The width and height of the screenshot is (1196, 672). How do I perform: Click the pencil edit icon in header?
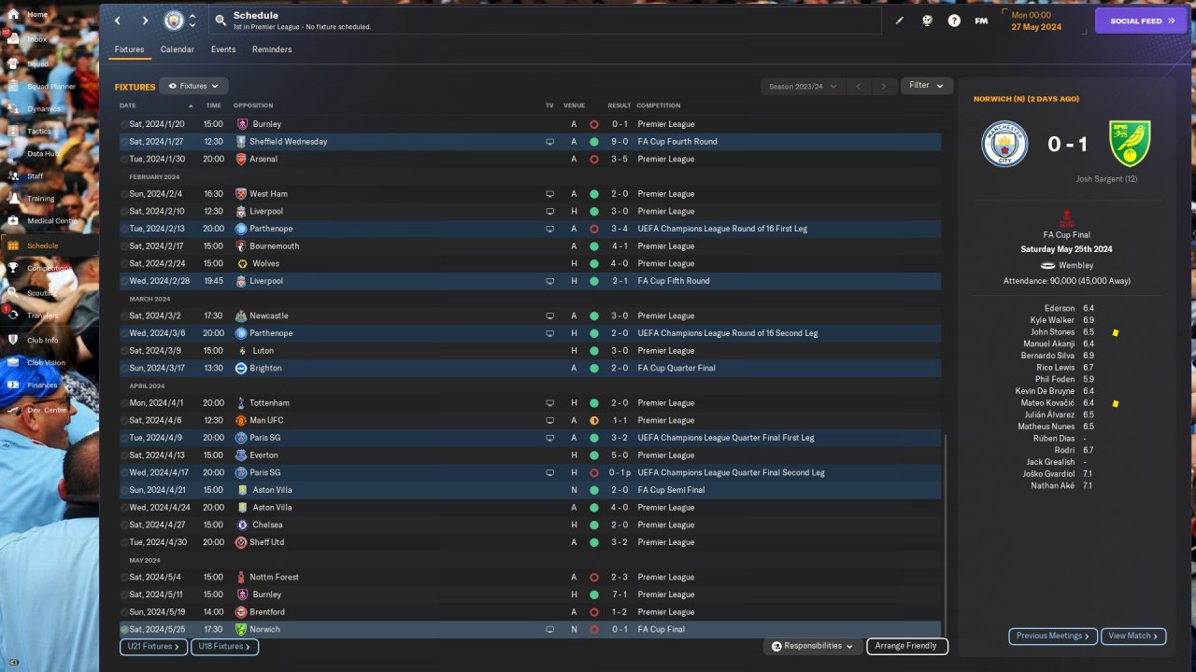tap(900, 21)
